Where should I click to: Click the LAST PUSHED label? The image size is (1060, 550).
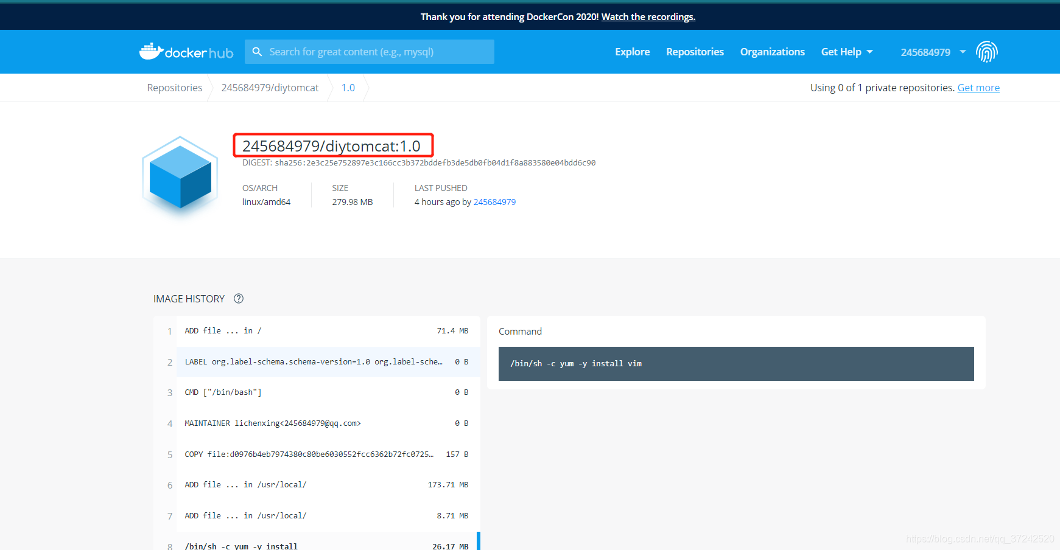441,188
